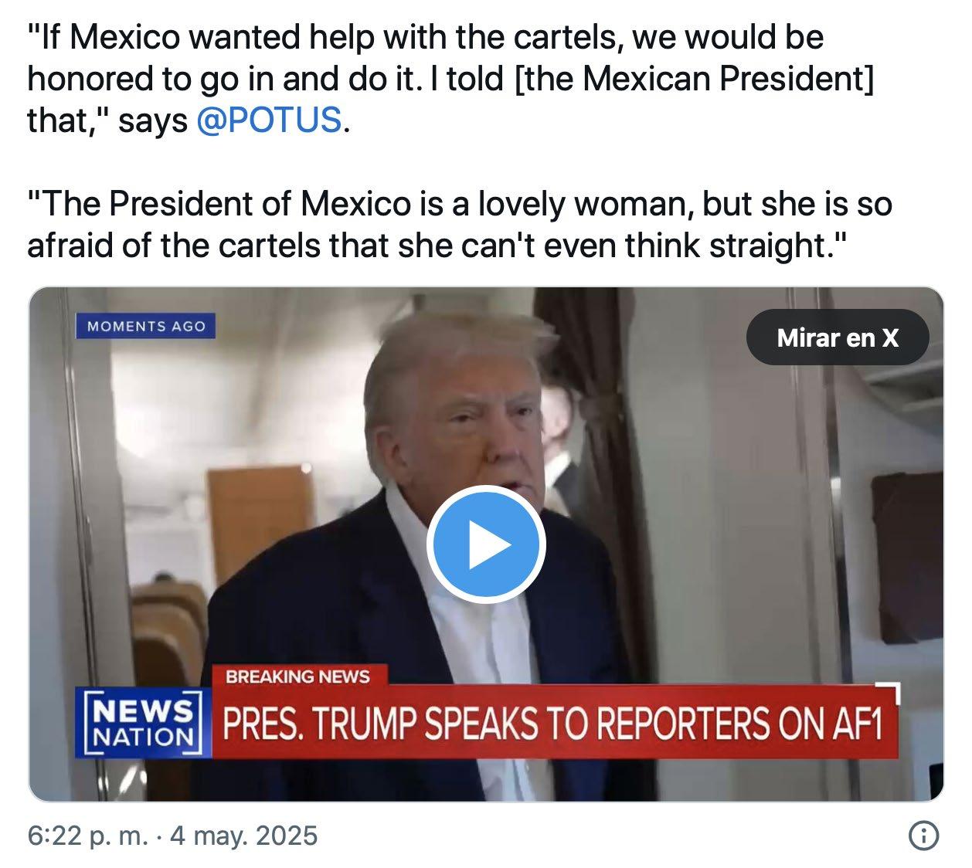Screen dimensions: 972x868
Task: Click the dark panel at the video's right edge
Action: pos(908,556)
